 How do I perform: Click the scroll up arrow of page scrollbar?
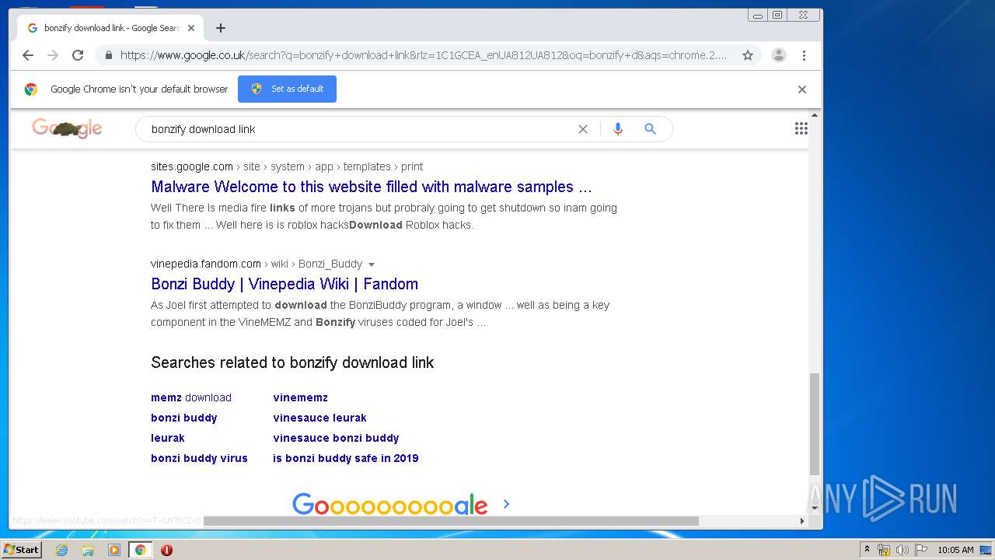pyautogui.click(x=815, y=115)
